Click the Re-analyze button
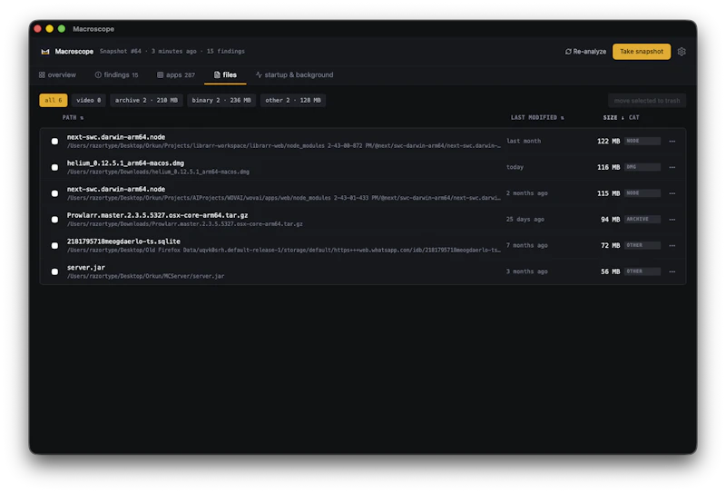Screen dimensions: 726x493 click(585, 52)
